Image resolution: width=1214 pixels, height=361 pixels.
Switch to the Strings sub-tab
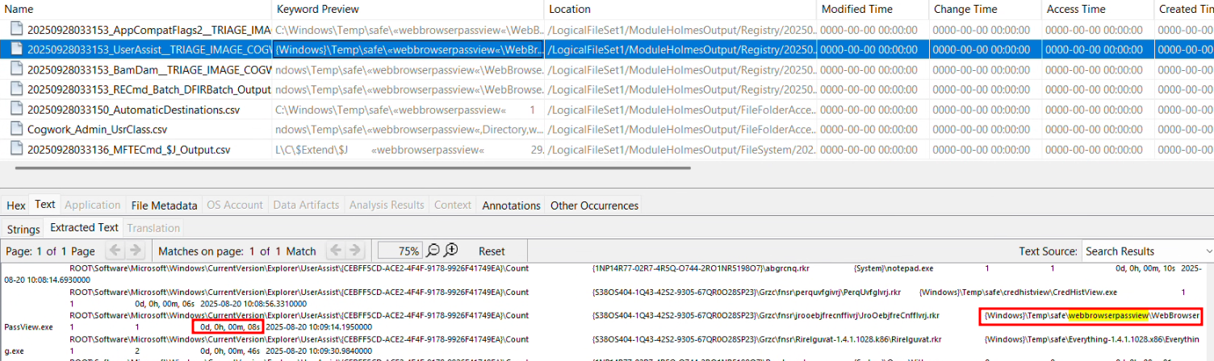tap(23, 229)
